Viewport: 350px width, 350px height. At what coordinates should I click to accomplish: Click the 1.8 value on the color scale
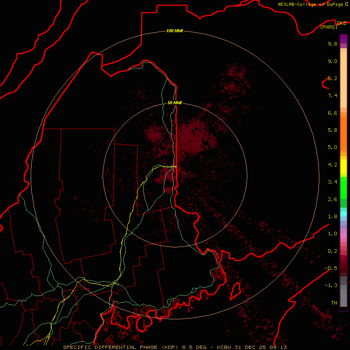tap(332, 217)
